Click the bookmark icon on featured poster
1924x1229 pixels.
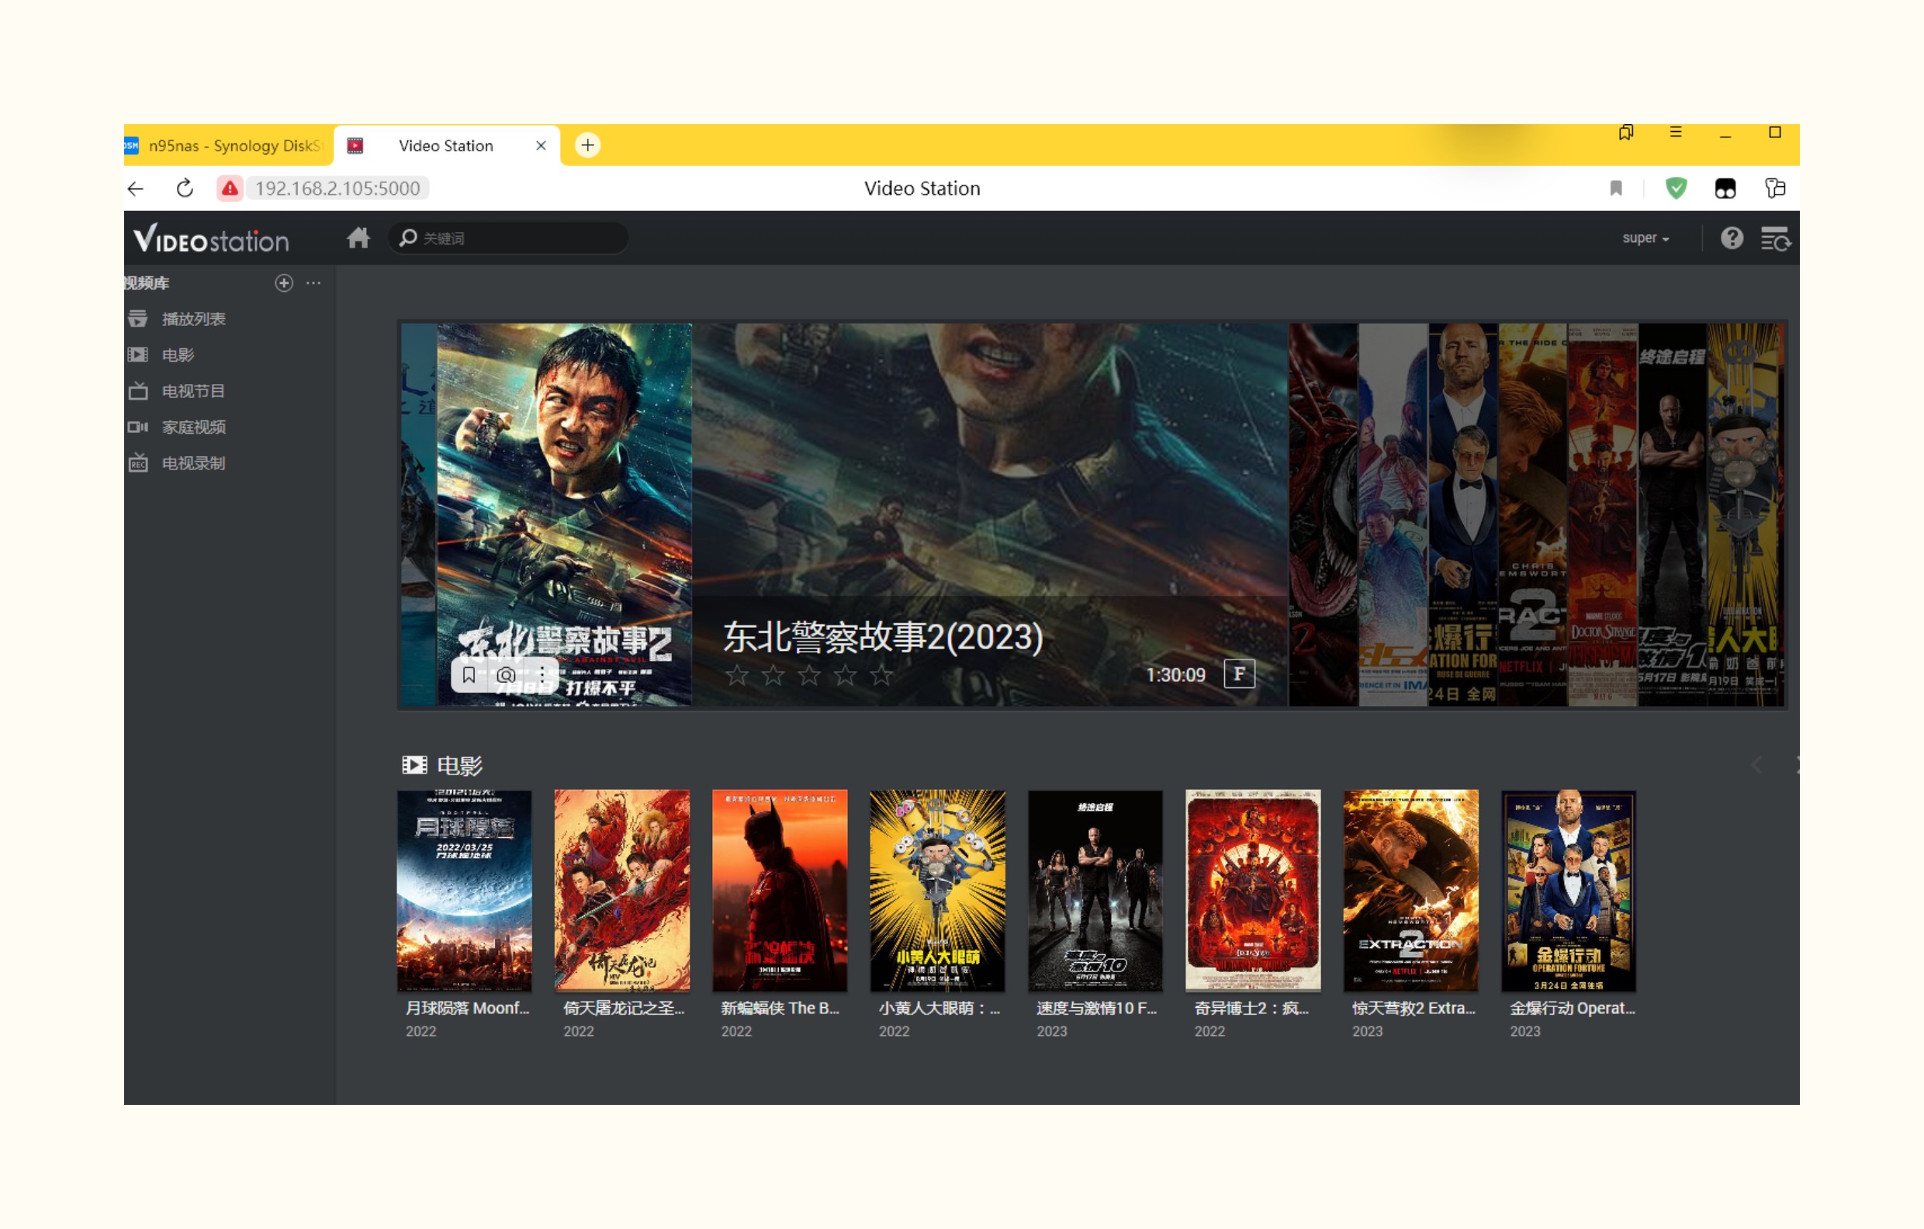tap(469, 675)
